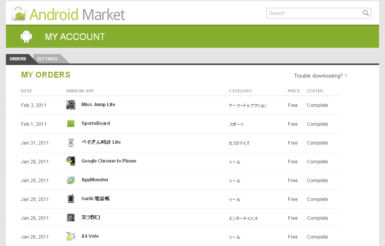This screenshot has width=385, height=246.
Task: Select the Orders tab
Action: coord(18,59)
